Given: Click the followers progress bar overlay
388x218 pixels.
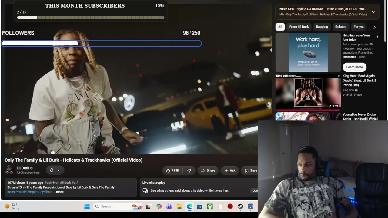Looking at the screenshot, I should click(101, 43).
